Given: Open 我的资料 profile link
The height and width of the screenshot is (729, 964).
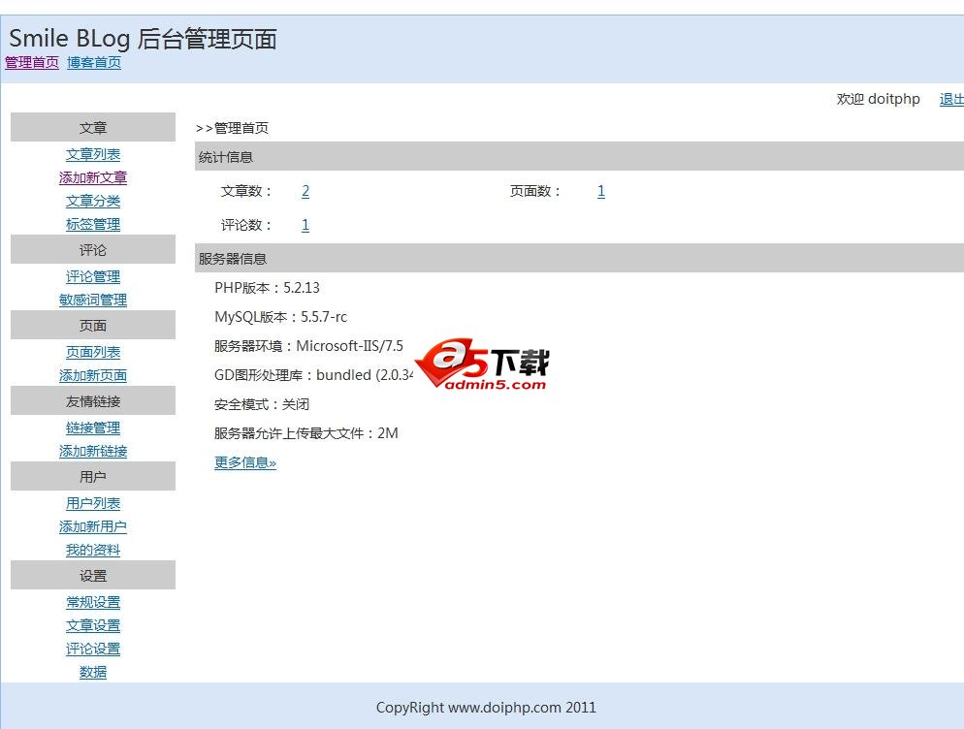Looking at the screenshot, I should pyautogui.click(x=93, y=550).
